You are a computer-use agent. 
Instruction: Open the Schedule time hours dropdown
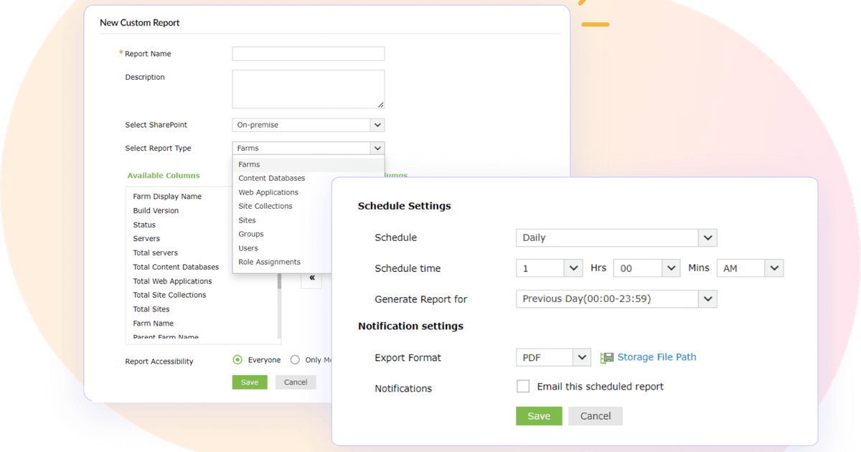(x=549, y=268)
